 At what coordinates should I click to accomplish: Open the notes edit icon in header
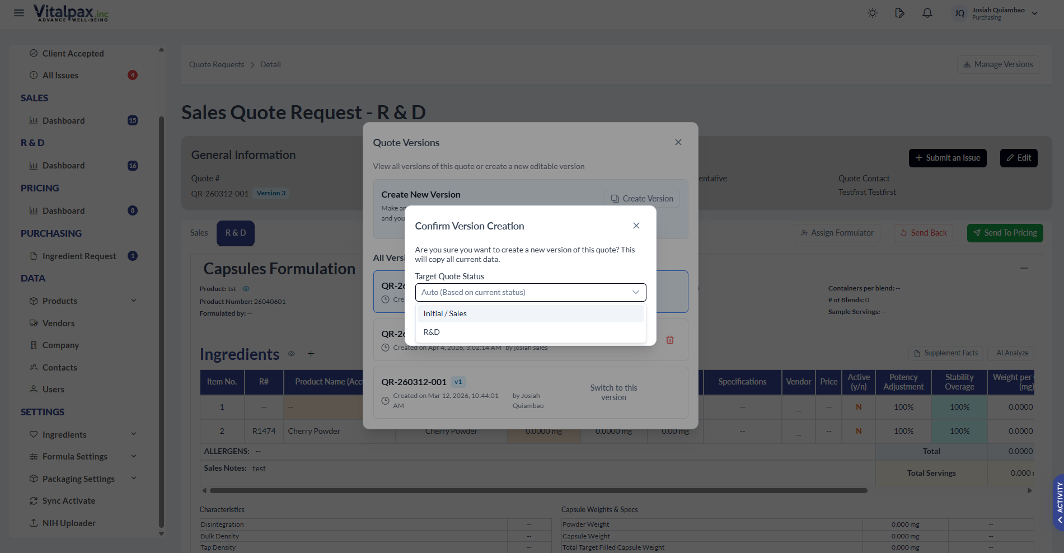[x=899, y=13]
